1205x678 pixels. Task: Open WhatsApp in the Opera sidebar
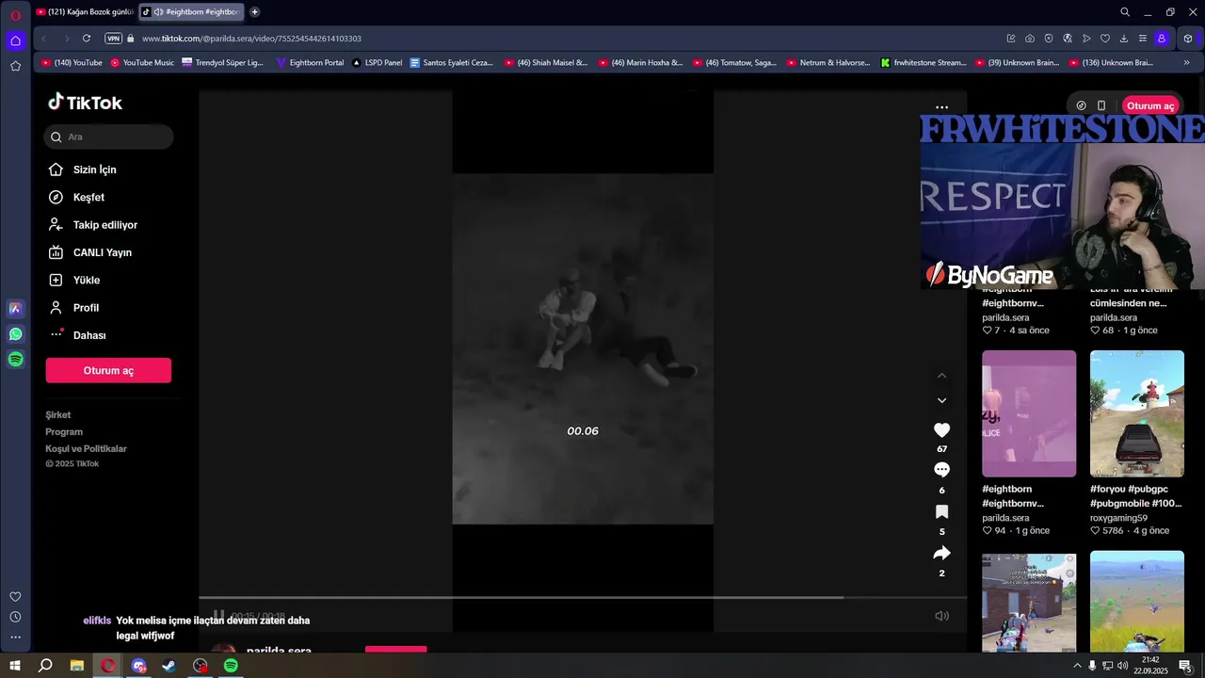(15, 334)
